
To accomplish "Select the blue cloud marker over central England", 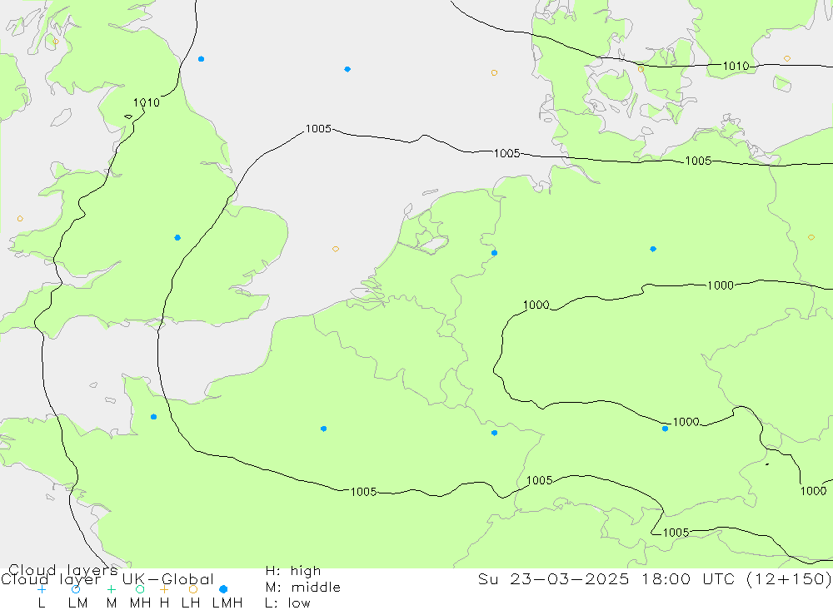I will pos(177,238).
